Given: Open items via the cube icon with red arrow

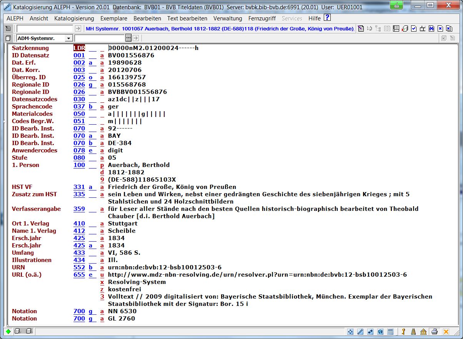Looking at the screenshot, I should point(405,28).
